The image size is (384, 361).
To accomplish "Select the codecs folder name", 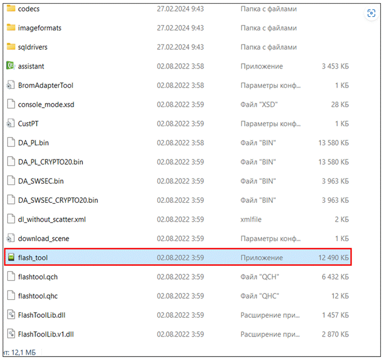I will [x=28, y=9].
